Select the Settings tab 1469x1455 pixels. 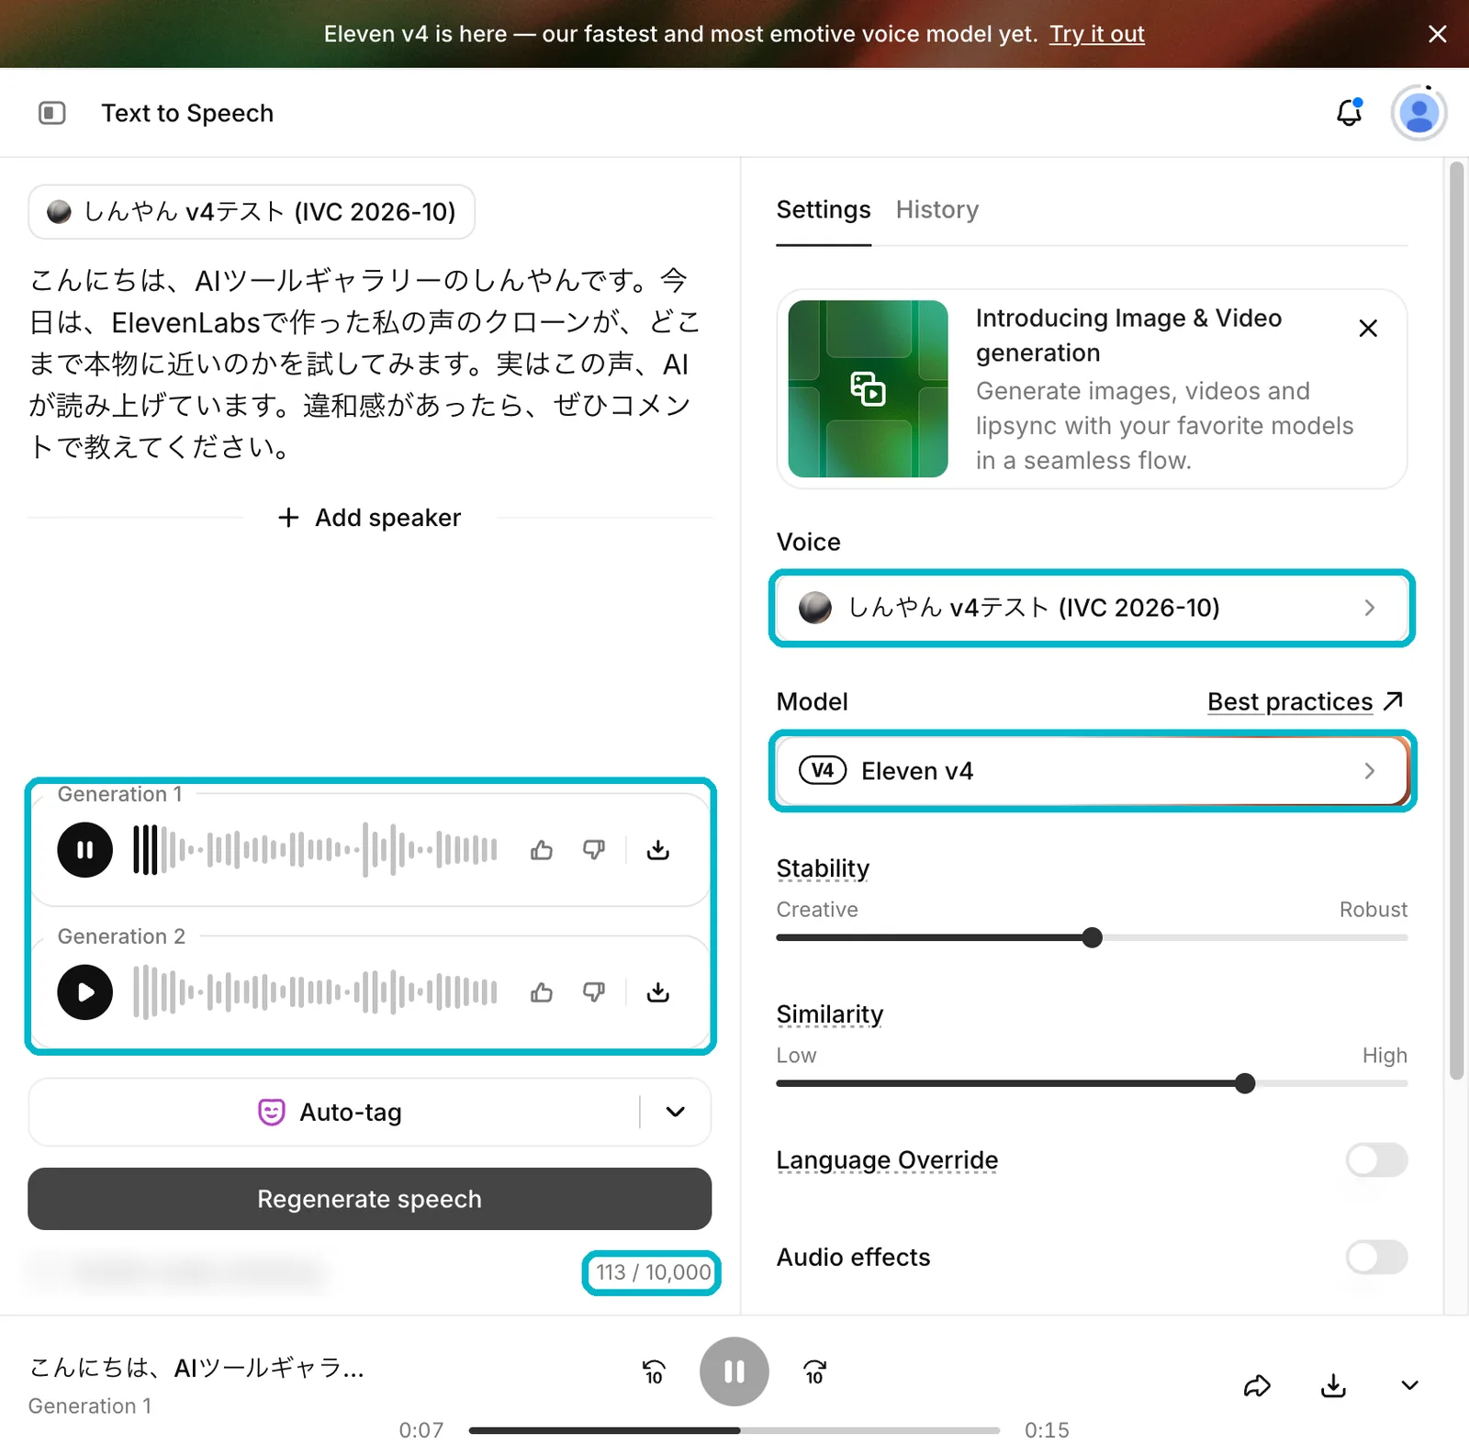point(824,210)
